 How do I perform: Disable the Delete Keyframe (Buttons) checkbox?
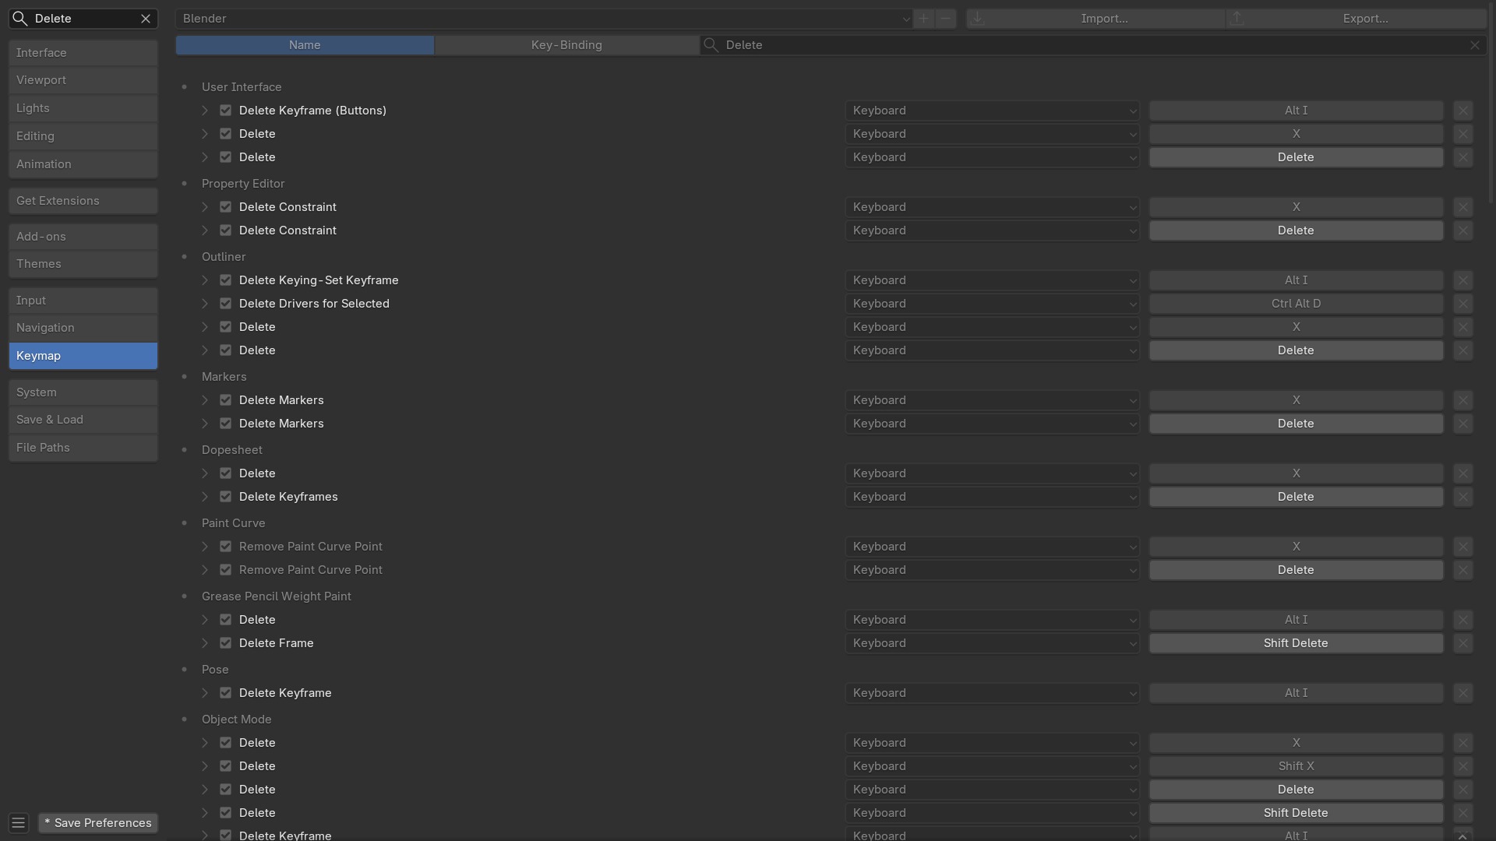point(225,111)
